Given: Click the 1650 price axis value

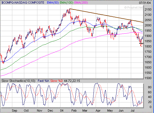Looking at the screenshot, I should [x=148, y=62].
